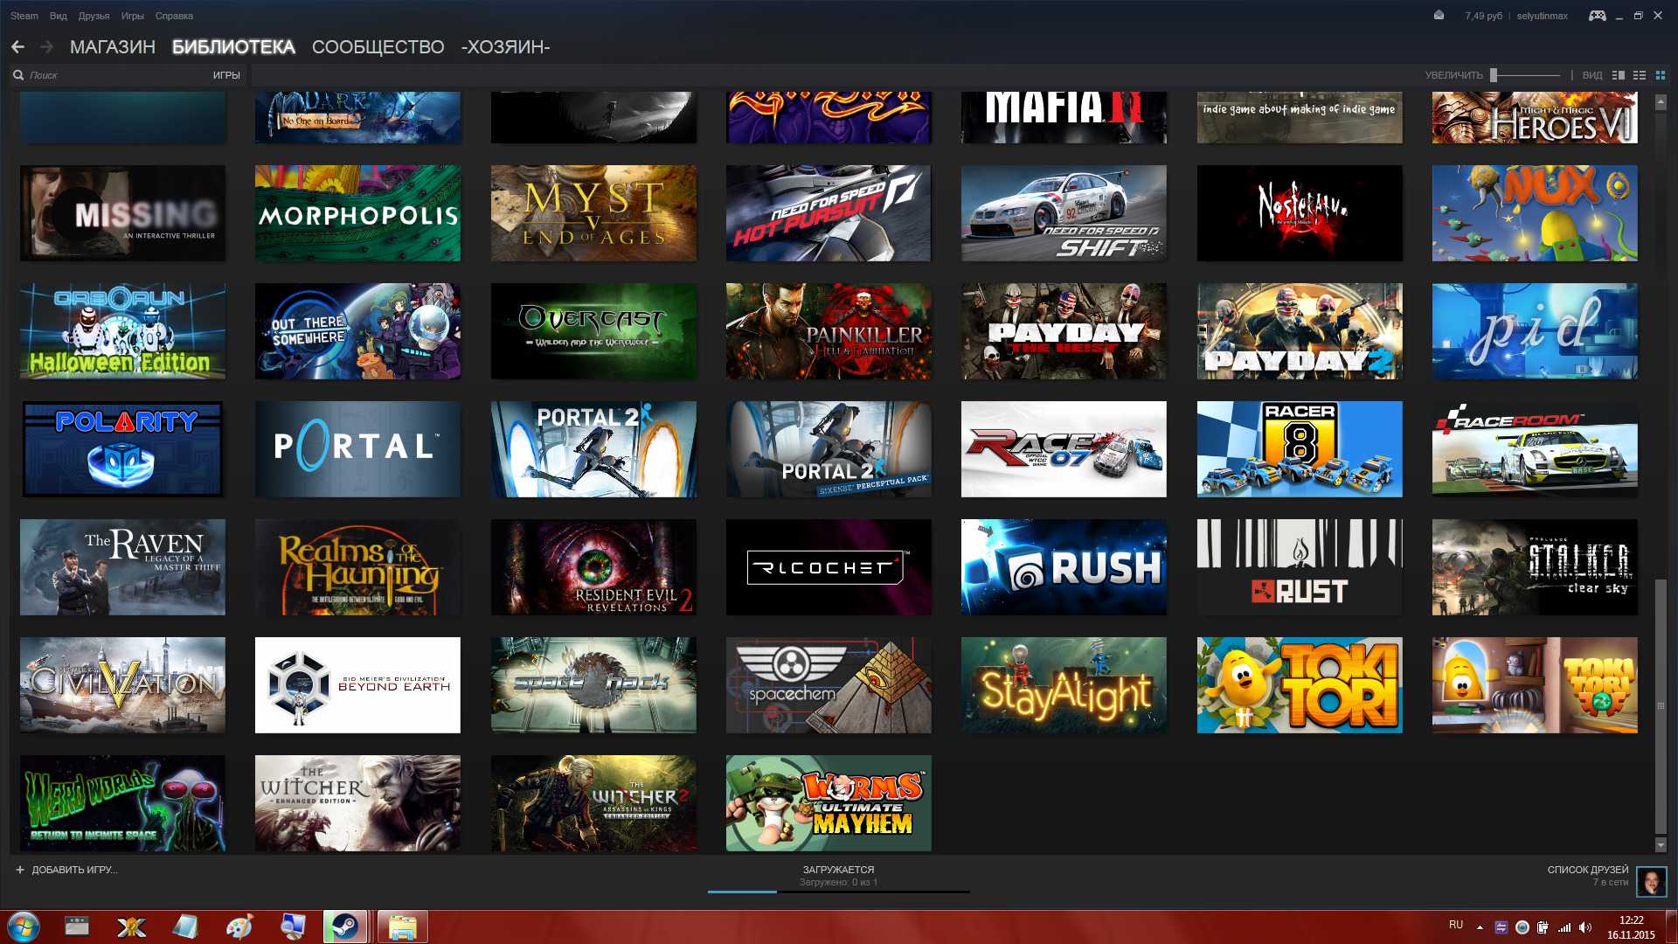
Task: Select the Toki Tori tile
Action: tap(1300, 684)
